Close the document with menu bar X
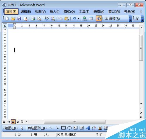The image size is (146, 139). point(141,12)
